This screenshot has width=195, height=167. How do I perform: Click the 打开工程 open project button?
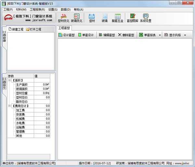[x=33, y=29]
